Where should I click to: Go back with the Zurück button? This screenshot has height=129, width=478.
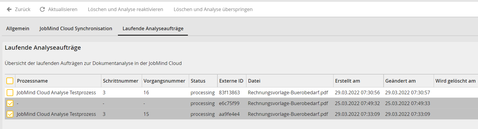[x=19, y=9]
